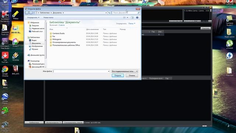Sort by the Имя column header
Screen dimensions: 236x133
[x=51, y=30]
